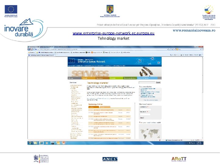Open the Services navigation tab
Screen dimensions: 220x165
tap(102, 78)
